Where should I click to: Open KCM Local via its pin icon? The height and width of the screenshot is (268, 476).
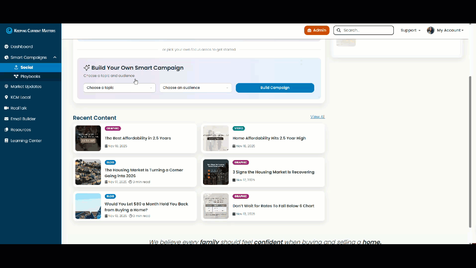pos(6,97)
